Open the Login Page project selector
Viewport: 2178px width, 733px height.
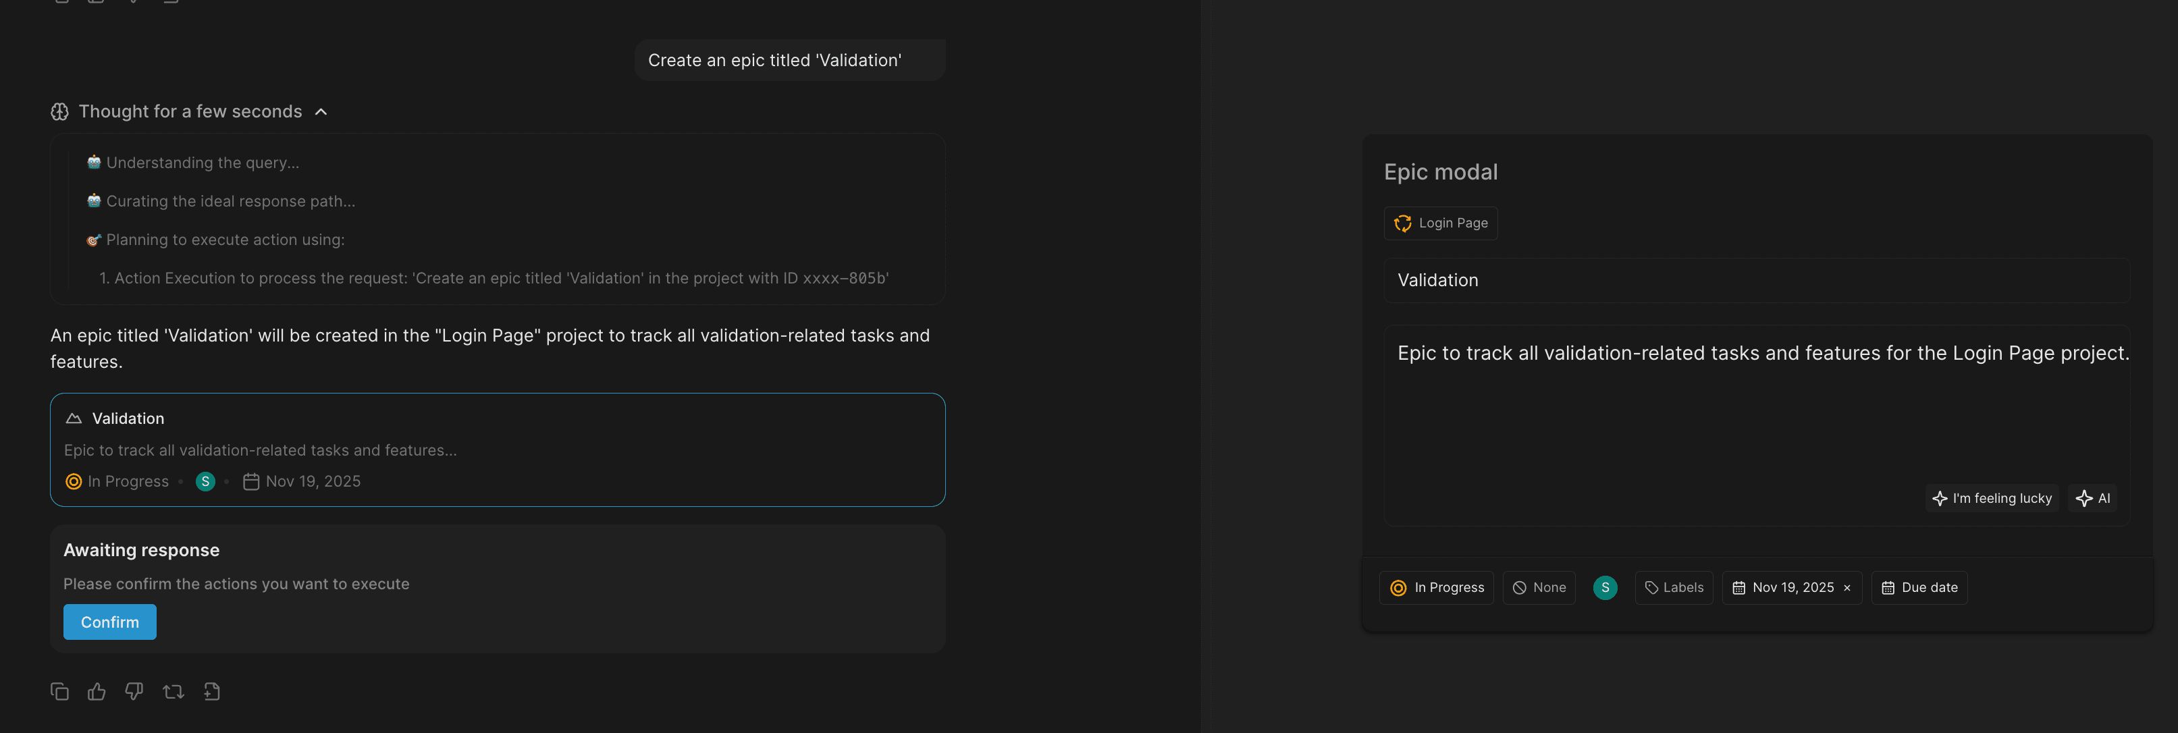pos(1440,223)
